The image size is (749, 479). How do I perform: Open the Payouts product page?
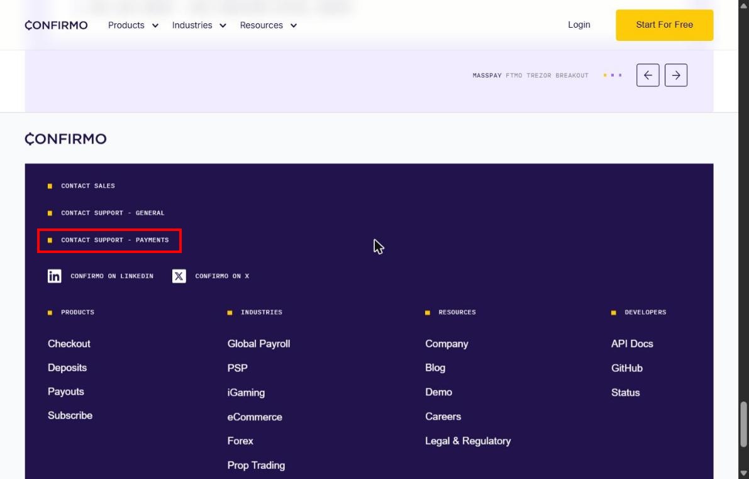(x=66, y=392)
